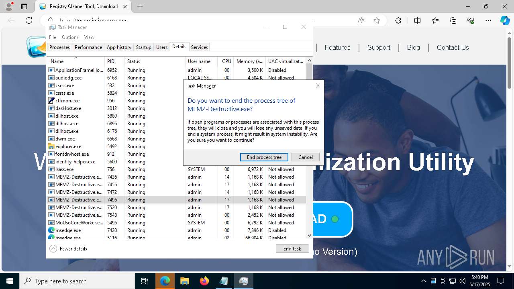Image resolution: width=514 pixels, height=289 pixels.
Task: Open Windows Start menu
Action: (x=10, y=281)
